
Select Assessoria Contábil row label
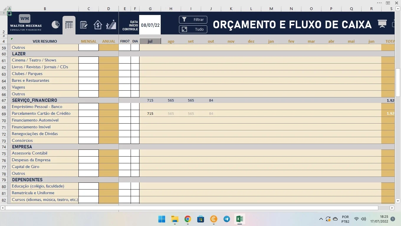pyautogui.click(x=29, y=153)
